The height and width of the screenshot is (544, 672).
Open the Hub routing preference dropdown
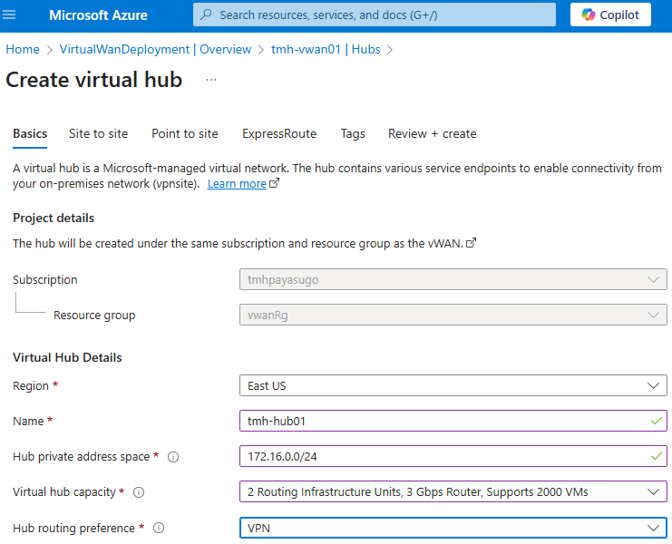453,528
